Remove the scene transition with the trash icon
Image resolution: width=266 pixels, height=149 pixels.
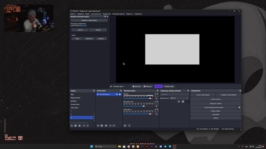(x=183, y=101)
